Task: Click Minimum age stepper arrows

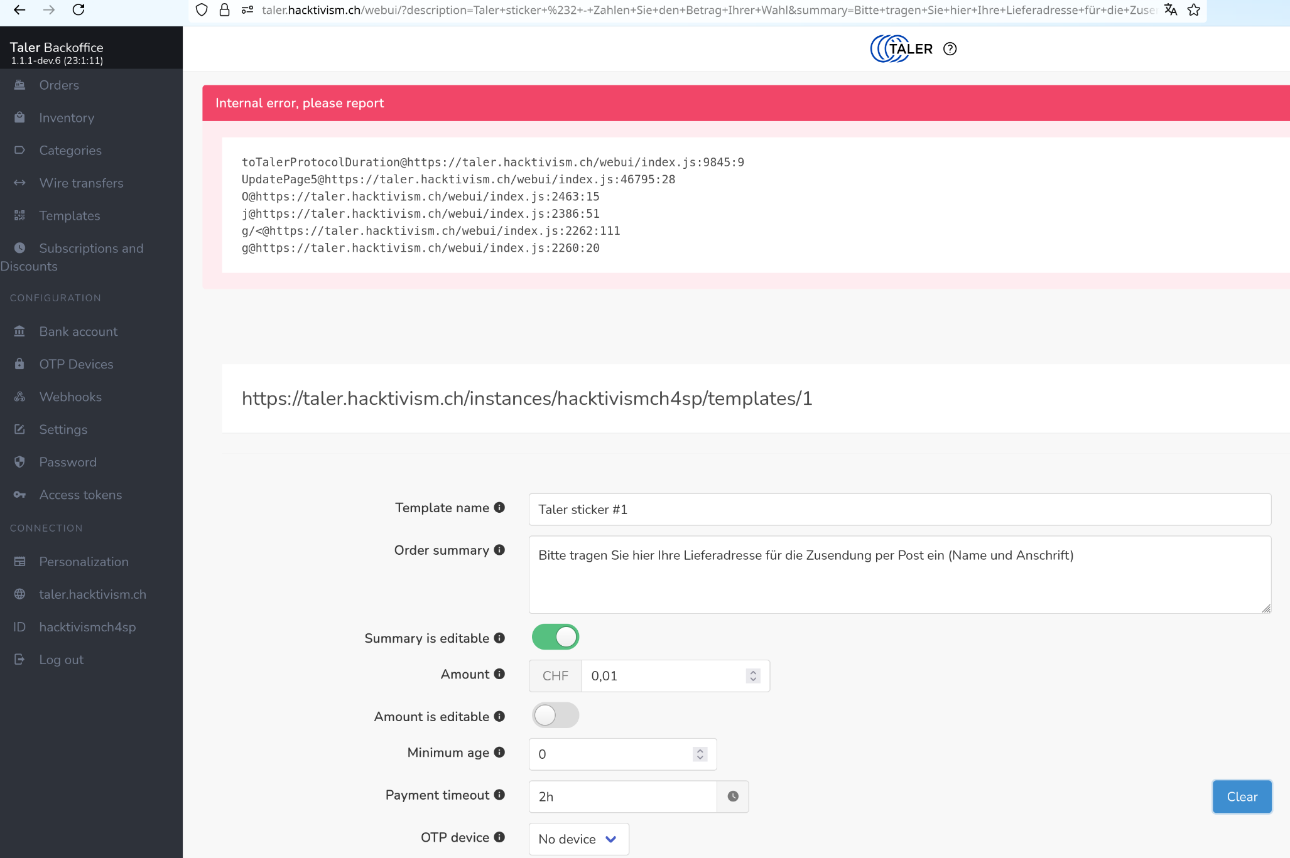Action: pyautogui.click(x=700, y=754)
